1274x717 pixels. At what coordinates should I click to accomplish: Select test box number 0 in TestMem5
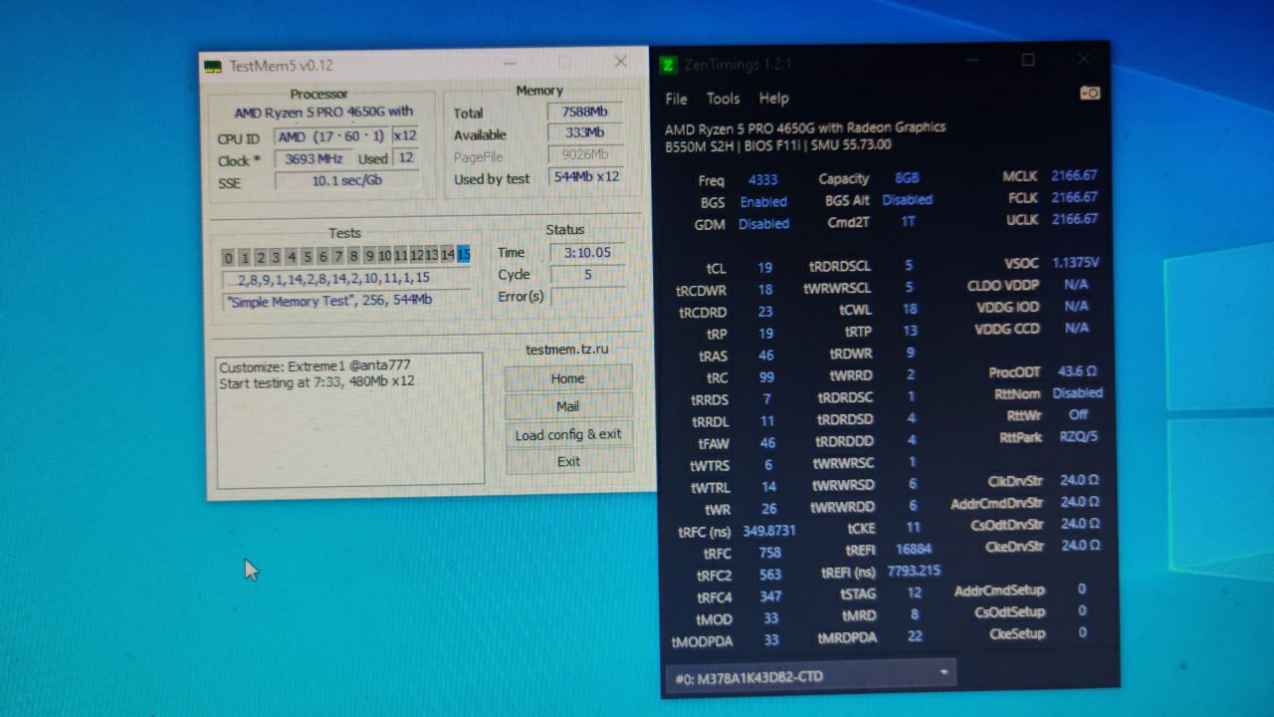[x=229, y=258]
